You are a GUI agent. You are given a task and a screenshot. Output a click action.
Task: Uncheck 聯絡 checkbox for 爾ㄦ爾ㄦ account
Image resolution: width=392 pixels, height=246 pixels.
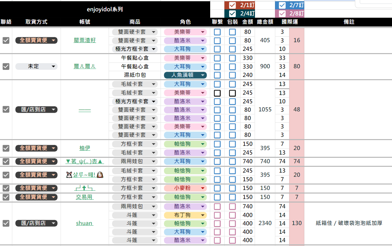(6, 66)
